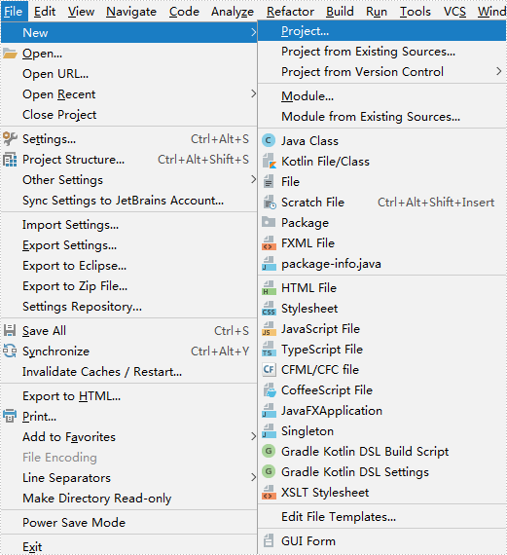Open the Refactor menu
Viewport: 507px width, 555px height.
(290, 12)
